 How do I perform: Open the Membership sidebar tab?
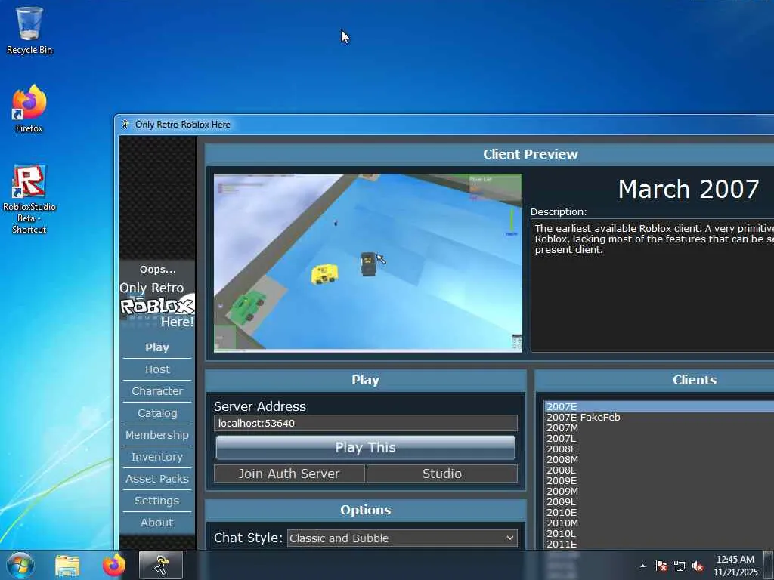click(157, 435)
